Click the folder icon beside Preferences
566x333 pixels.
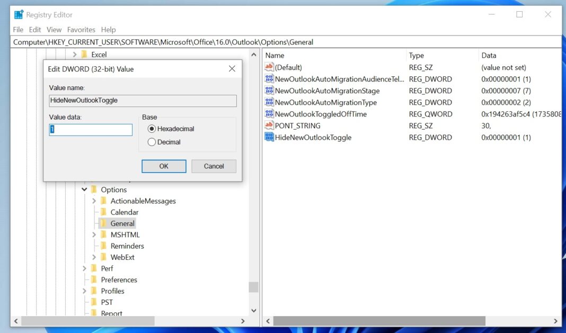(94, 280)
